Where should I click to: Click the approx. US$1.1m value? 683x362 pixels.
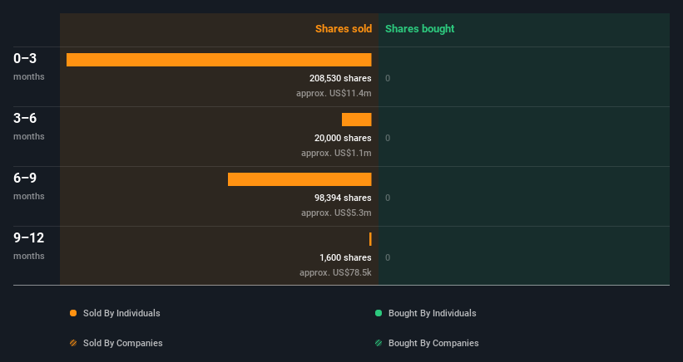pos(336,153)
